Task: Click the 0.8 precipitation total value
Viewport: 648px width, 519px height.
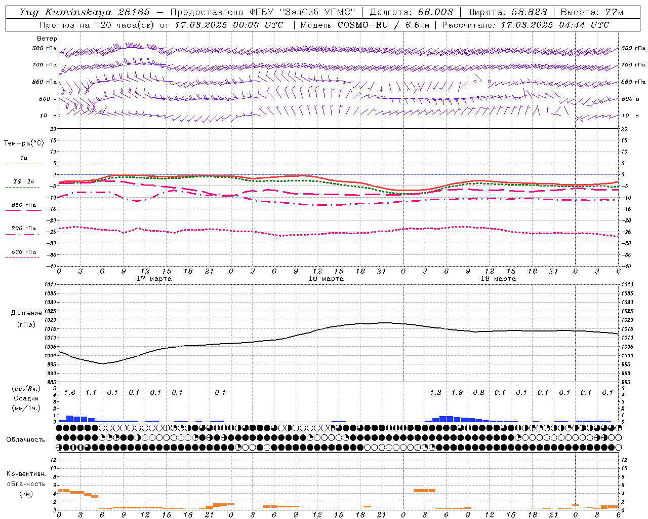Action: point(478,393)
